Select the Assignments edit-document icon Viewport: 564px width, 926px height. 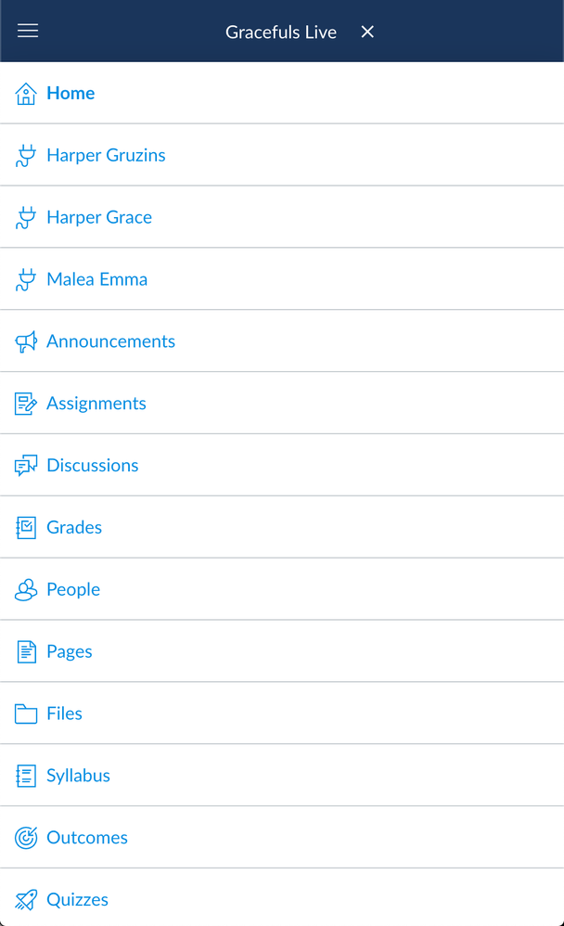[x=25, y=403]
